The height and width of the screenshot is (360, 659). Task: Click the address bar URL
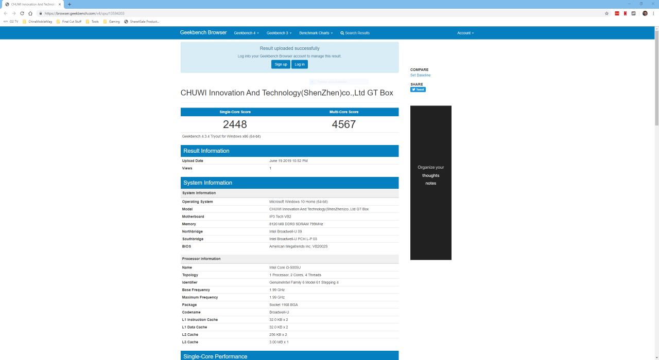(84, 13)
